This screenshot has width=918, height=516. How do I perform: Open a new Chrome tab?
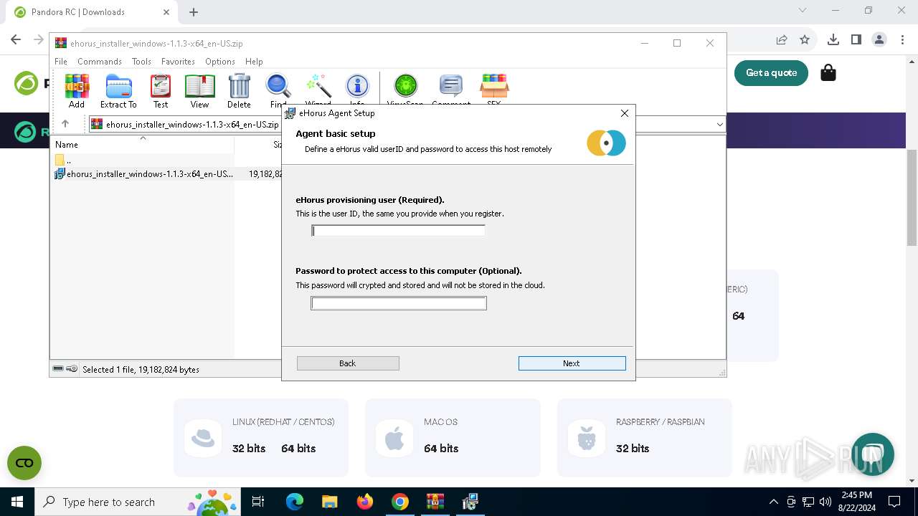pyautogui.click(x=194, y=12)
